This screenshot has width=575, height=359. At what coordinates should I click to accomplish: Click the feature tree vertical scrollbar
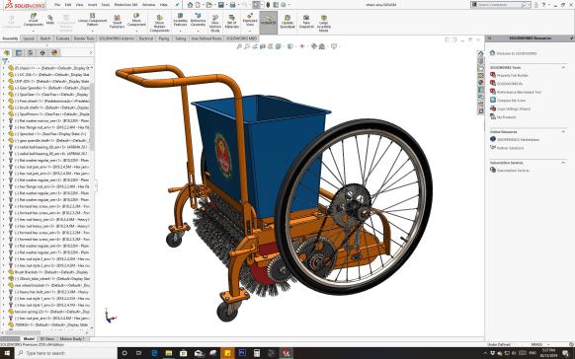pos(92,116)
